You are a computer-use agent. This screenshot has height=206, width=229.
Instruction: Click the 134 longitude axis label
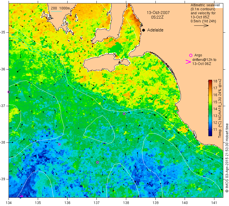[9, 203]
